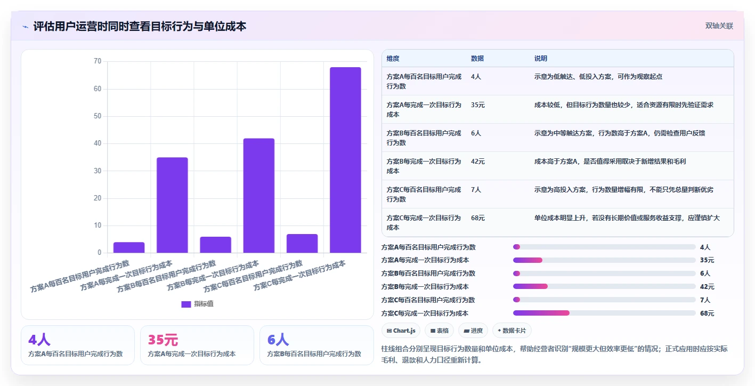Click the 方案A每完成一次目标行为成本 progress bar
The width and height of the screenshot is (755, 386).
[604, 260]
